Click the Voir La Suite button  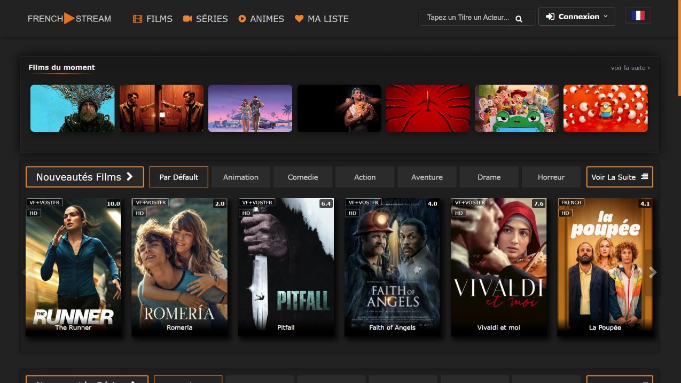click(620, 177)
